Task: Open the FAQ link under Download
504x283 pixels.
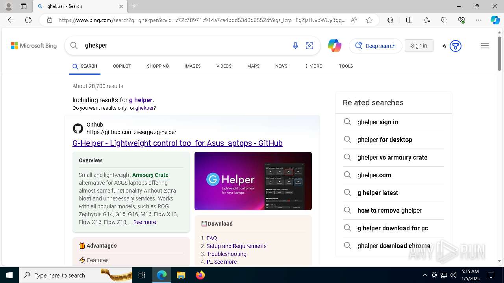Action: point(212,238)
